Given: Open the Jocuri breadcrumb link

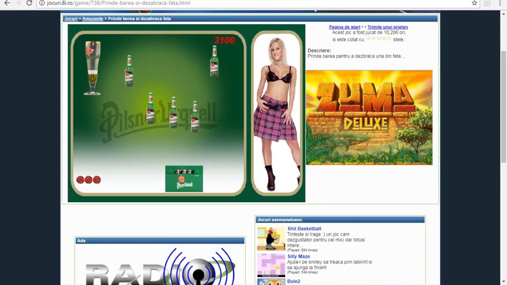Looking at the screenshot, I should 71,19.
